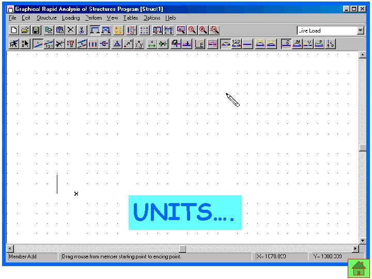The image size is (372, 279).
Task: Click the green Home house button
Action: coord(359,268)
